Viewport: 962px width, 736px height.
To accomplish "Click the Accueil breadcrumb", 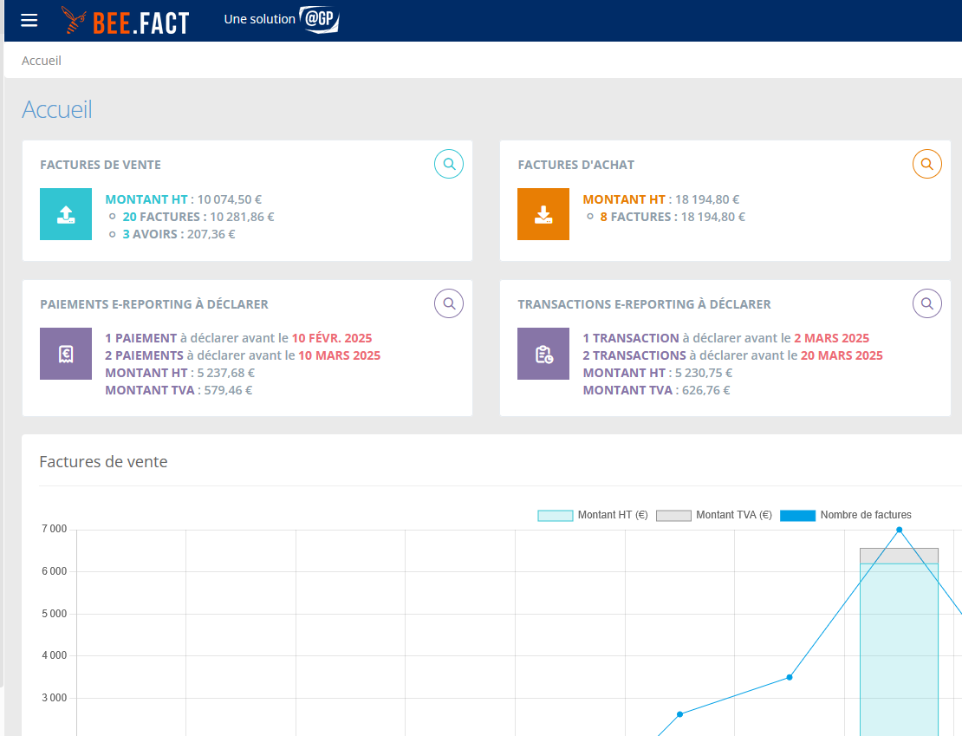I will click(42, 61).
